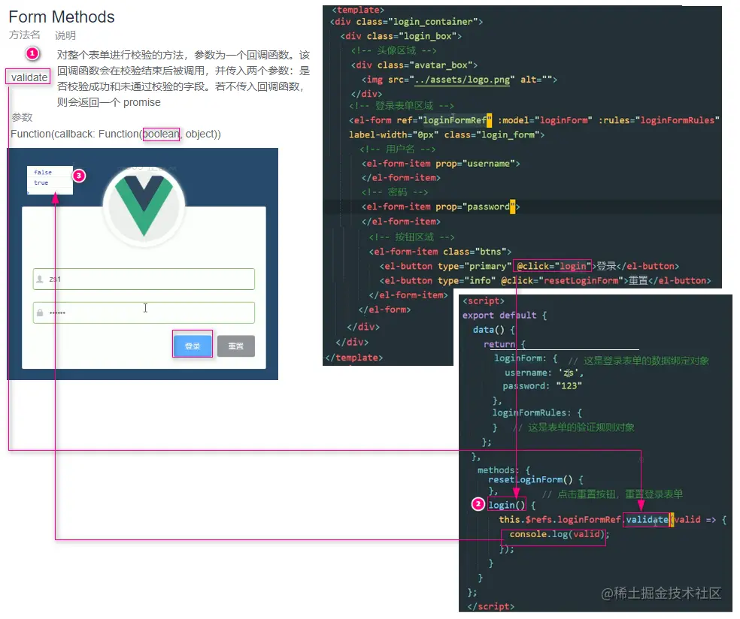Focus the username field containing zs1
This screenshot has height=619, width=740.
(x=144, y=279)
